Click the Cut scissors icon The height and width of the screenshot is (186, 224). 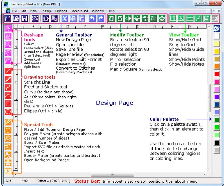coord(65,18)
